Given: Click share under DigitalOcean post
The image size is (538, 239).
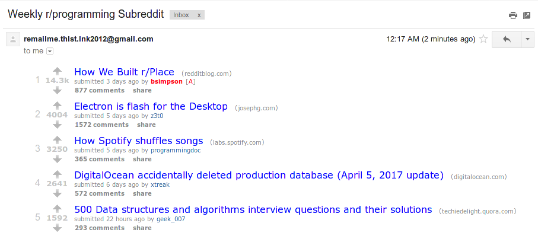Looking at the screenshot, I should 142,193.
